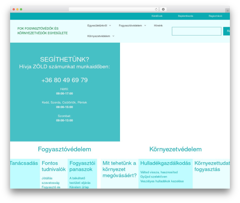Click the search button beside the search field

[227, 31]
